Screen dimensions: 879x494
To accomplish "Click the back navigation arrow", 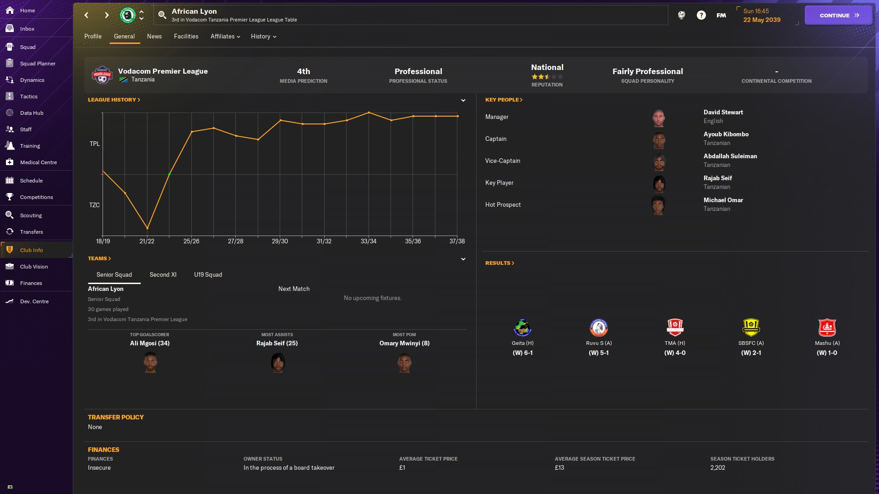I will pos(86,15).
